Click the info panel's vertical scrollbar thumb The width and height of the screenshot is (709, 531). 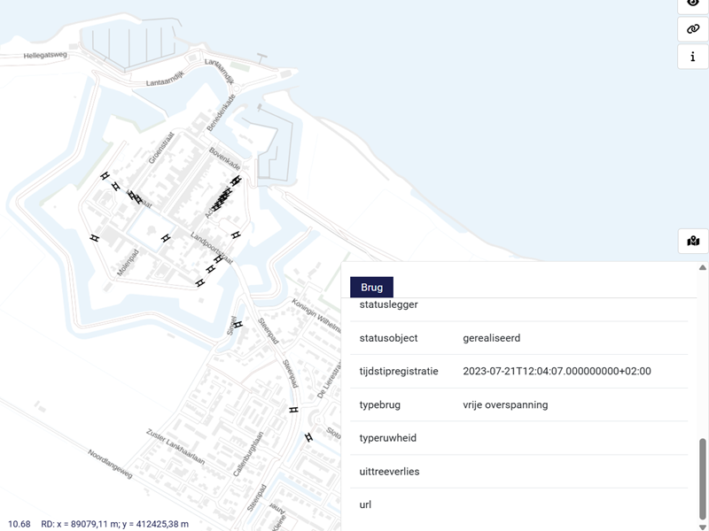point(703,476)
